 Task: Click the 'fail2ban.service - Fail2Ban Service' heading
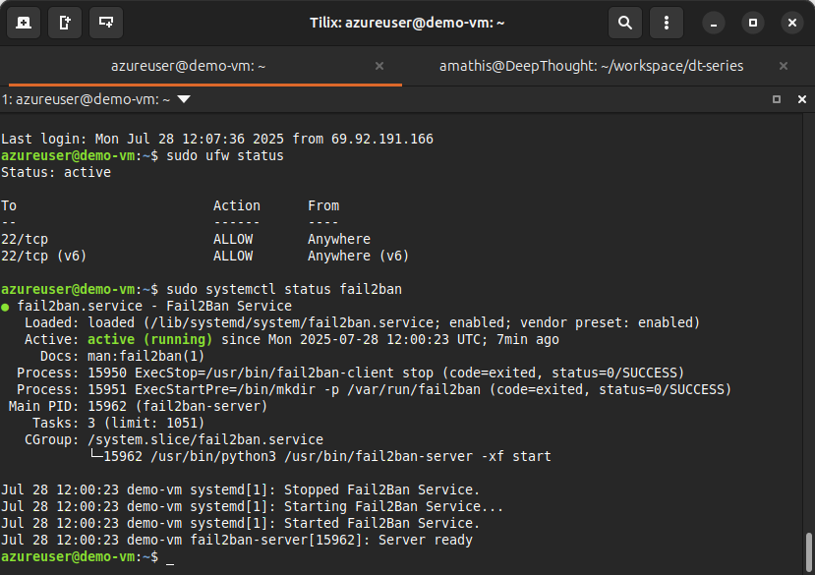click(154, 307)
